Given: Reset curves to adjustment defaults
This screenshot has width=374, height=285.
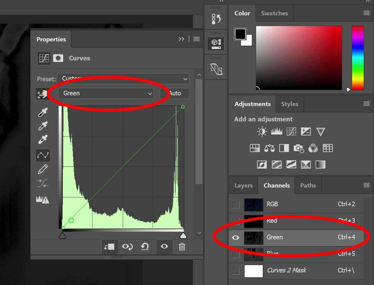Looking at the screenshot, I should click(x=145, y=247).
